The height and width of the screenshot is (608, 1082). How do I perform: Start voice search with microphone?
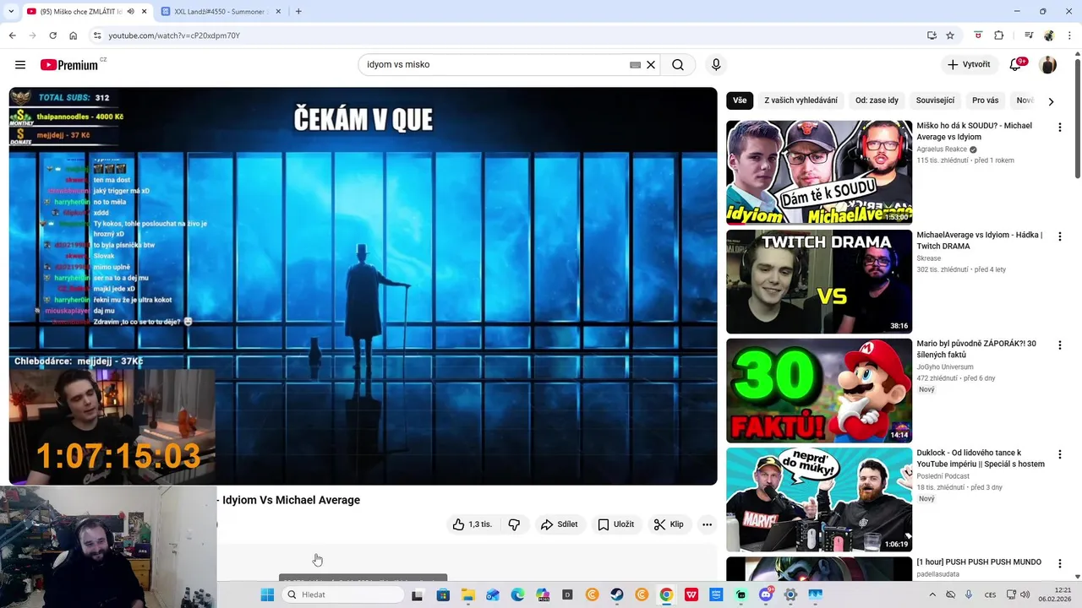click(716, 65)
